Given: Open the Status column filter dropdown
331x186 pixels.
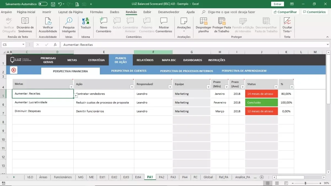Looking at the screenshot, I should (276, 87).
